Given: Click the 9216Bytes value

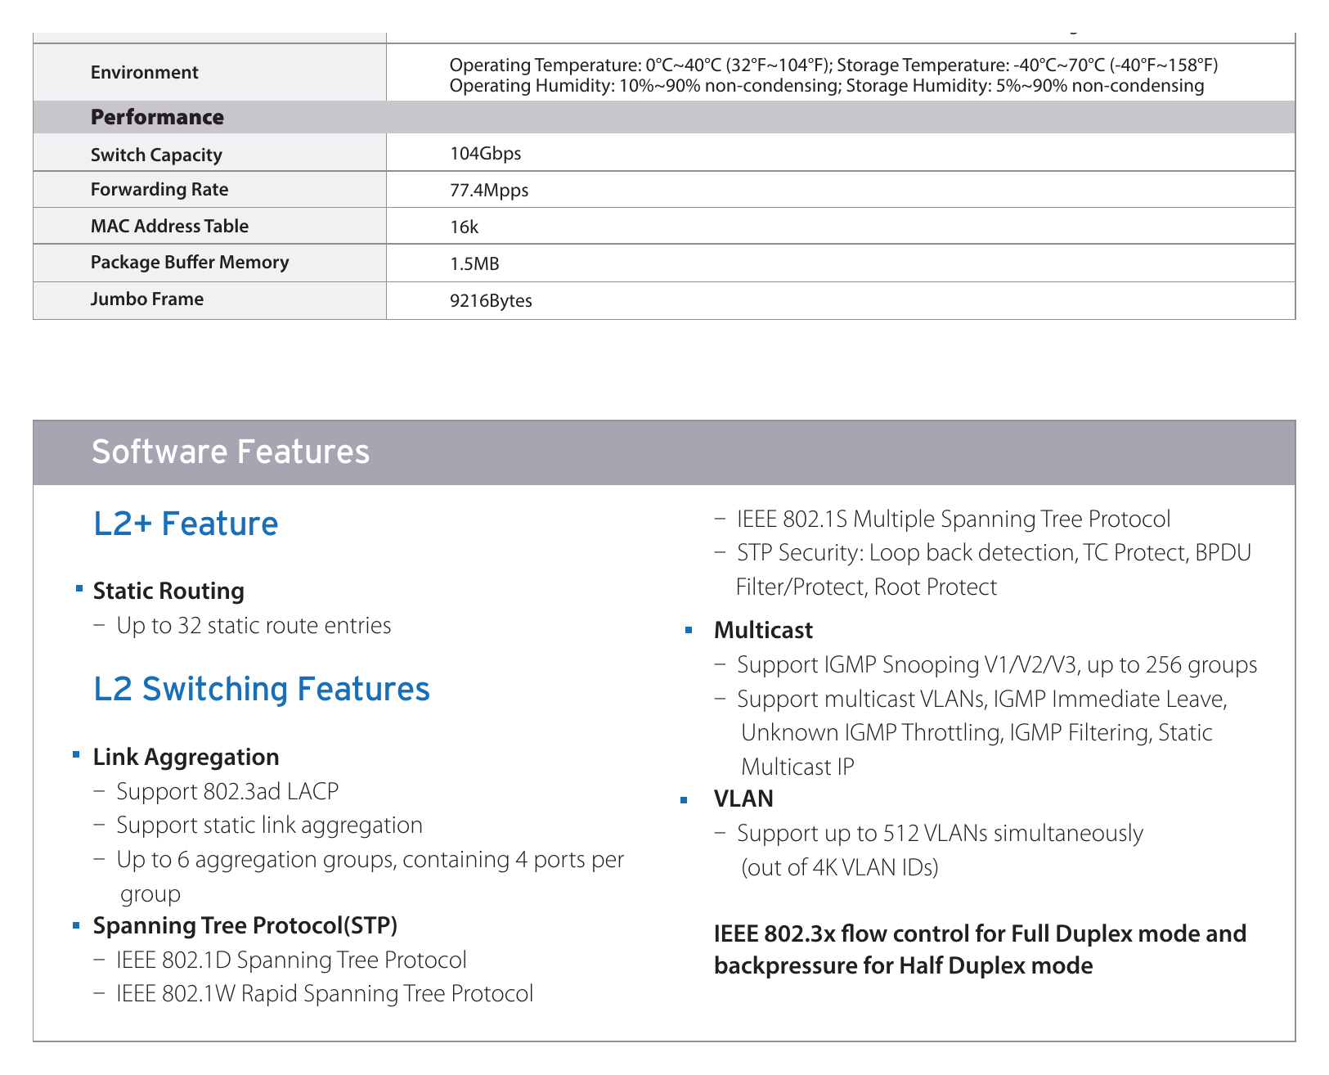Looking at the screenshot, I should pyautogui.click(x=491, y=301).
